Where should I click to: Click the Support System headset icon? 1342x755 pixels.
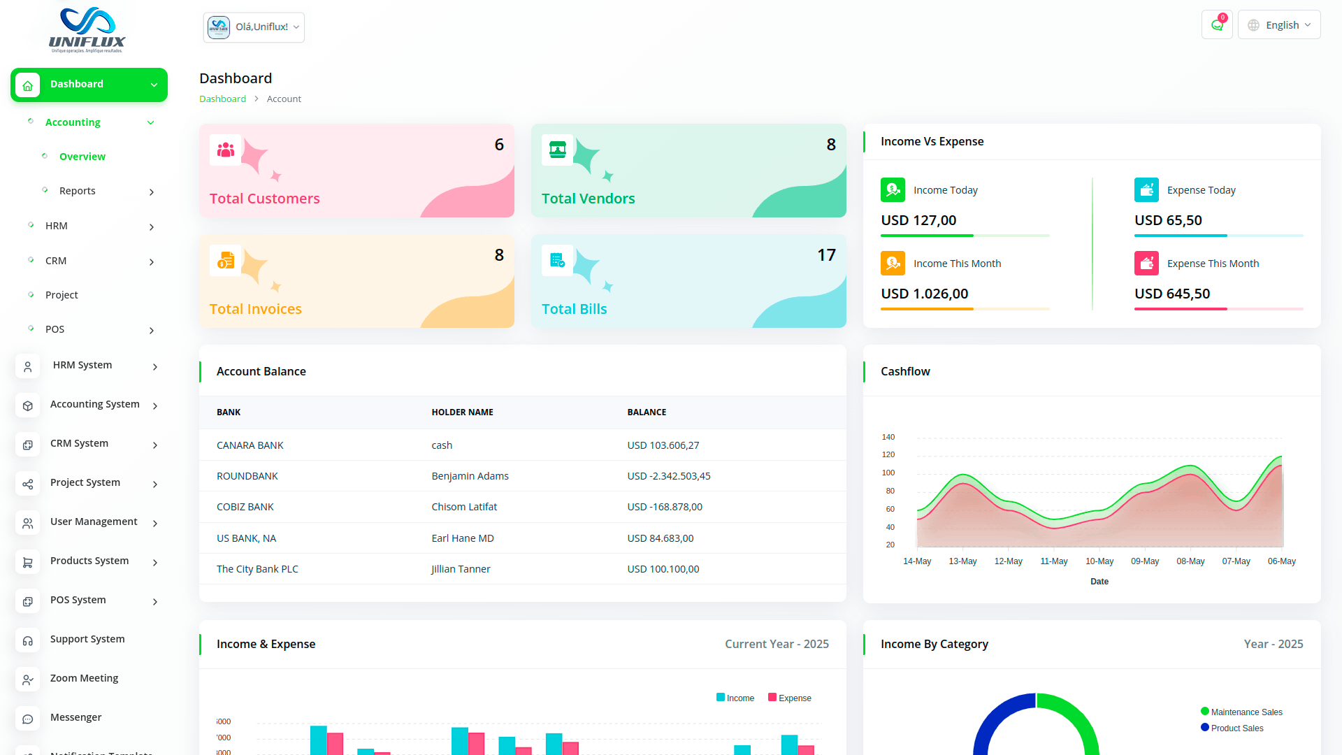28,640
